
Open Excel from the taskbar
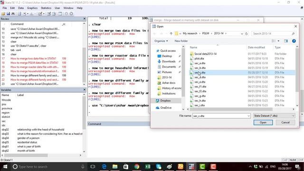coord(148,167)
